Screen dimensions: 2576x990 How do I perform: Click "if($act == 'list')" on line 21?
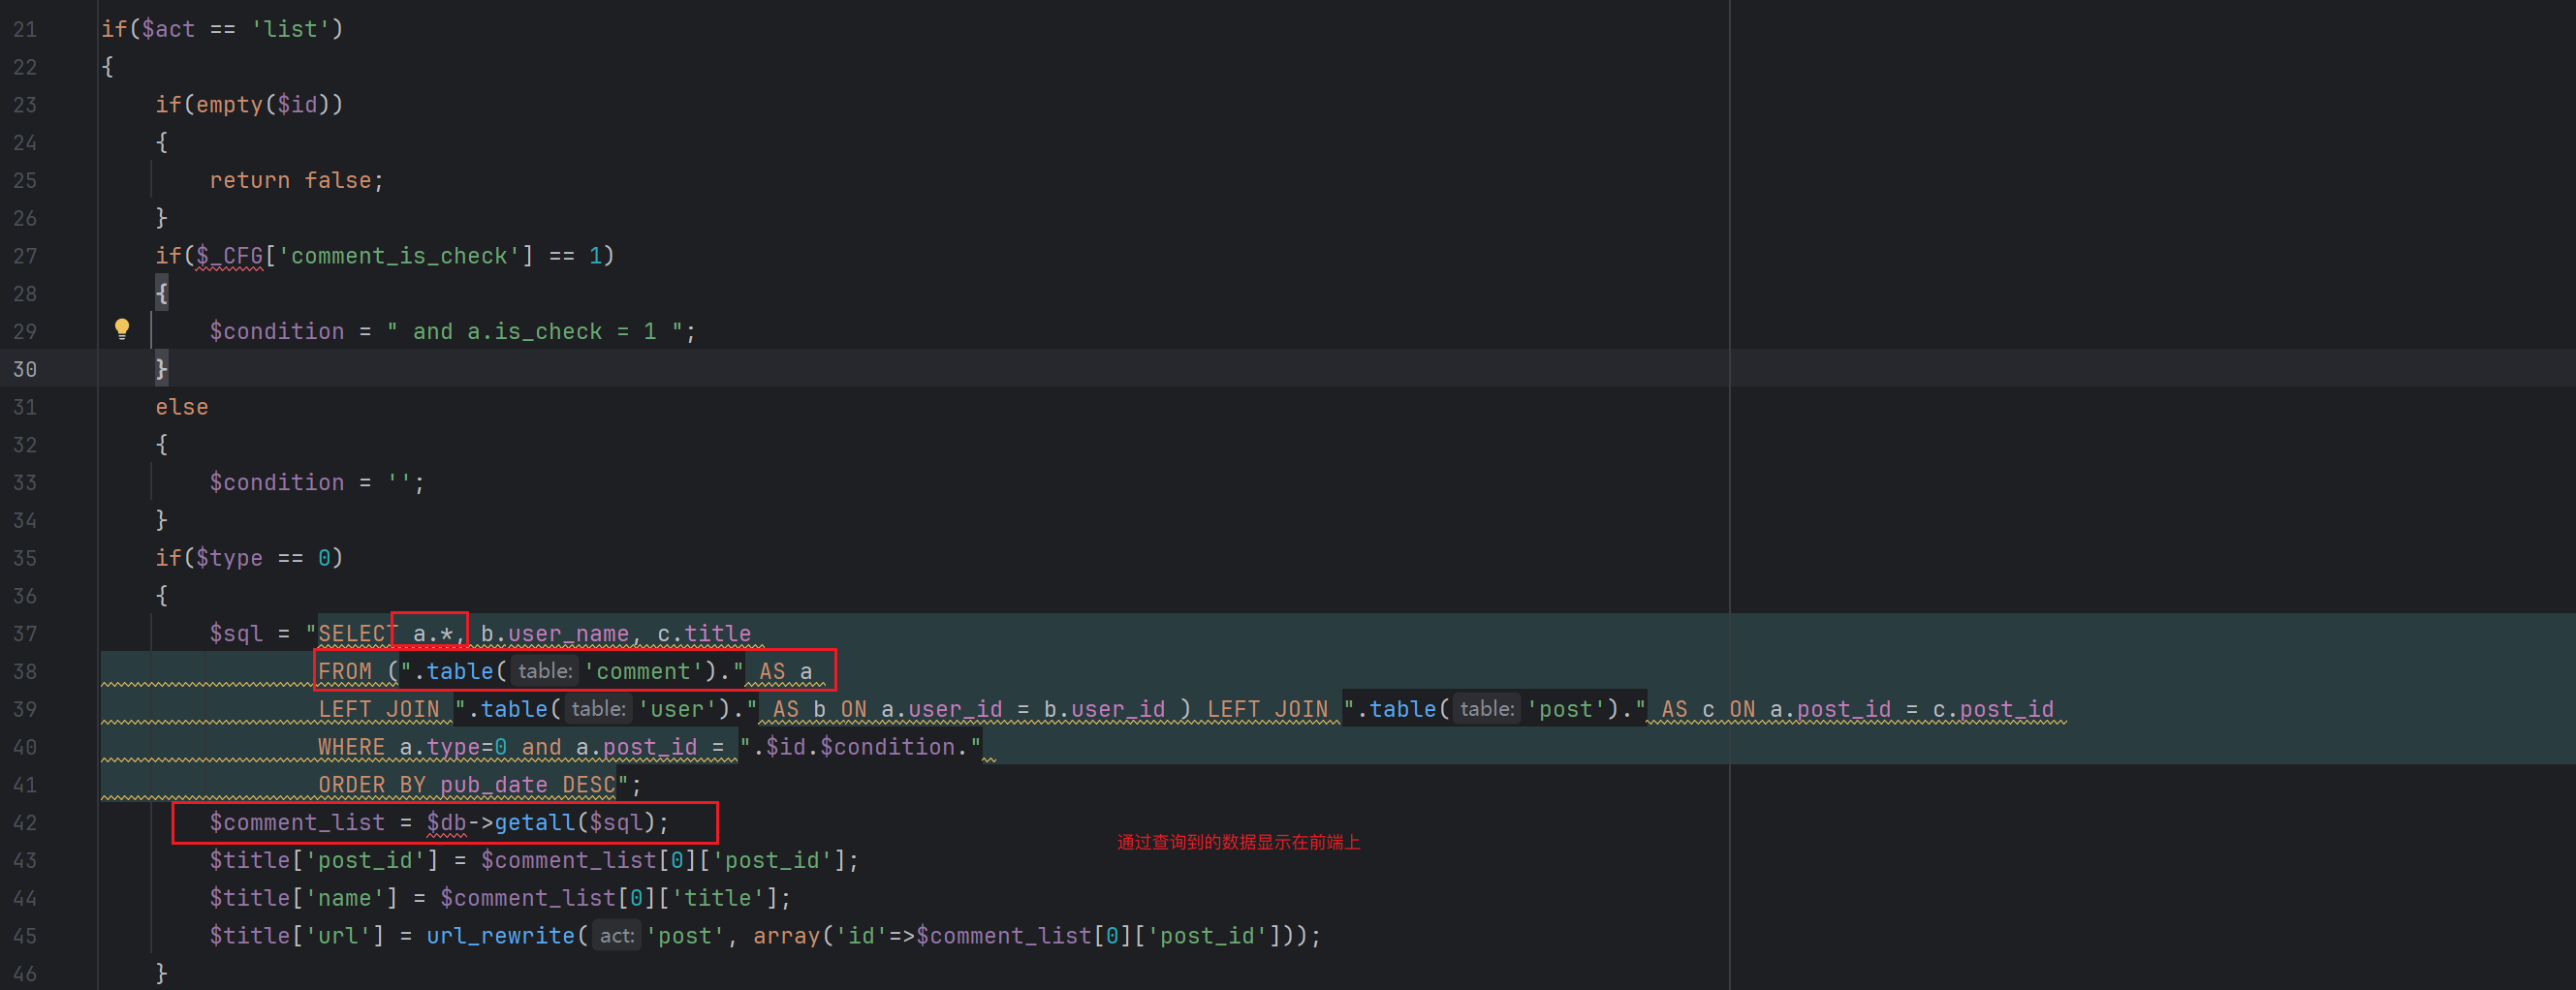(222, 30)
